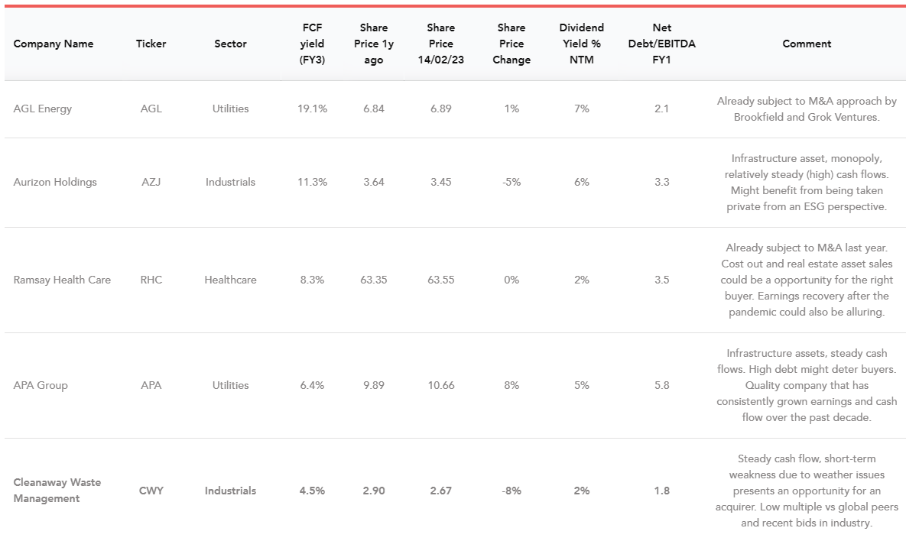Select the Cleanaway Waste Management name cell

click(57, 491)
